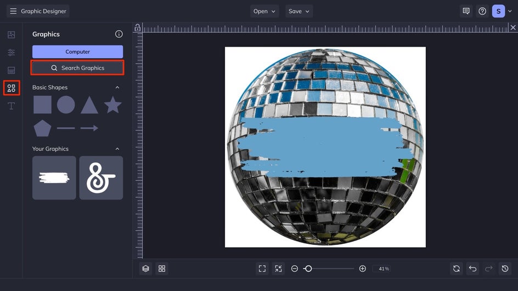Select the ampersand graphic thumbnail
This screenshot has height=291, width=518.
click(101, 178)
